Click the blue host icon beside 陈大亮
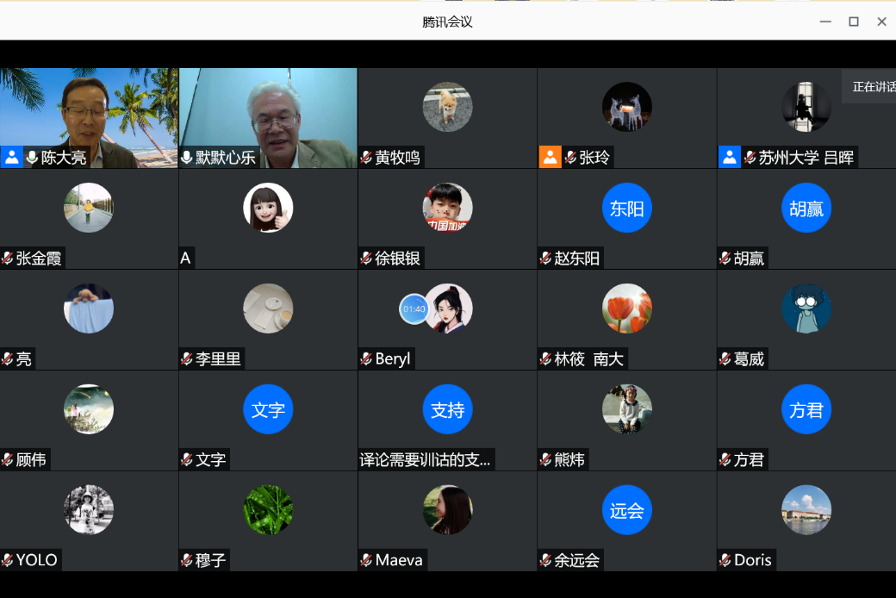Screen dimensions: 896x598 [x=12, y=158]
